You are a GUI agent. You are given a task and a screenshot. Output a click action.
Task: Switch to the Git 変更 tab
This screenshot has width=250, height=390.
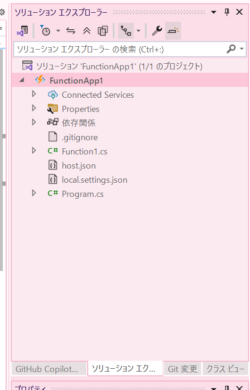pyautogui.click(x=183, y=369)
